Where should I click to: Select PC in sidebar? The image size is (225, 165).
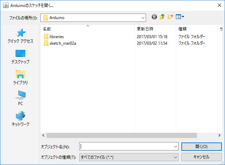point(20,98)
